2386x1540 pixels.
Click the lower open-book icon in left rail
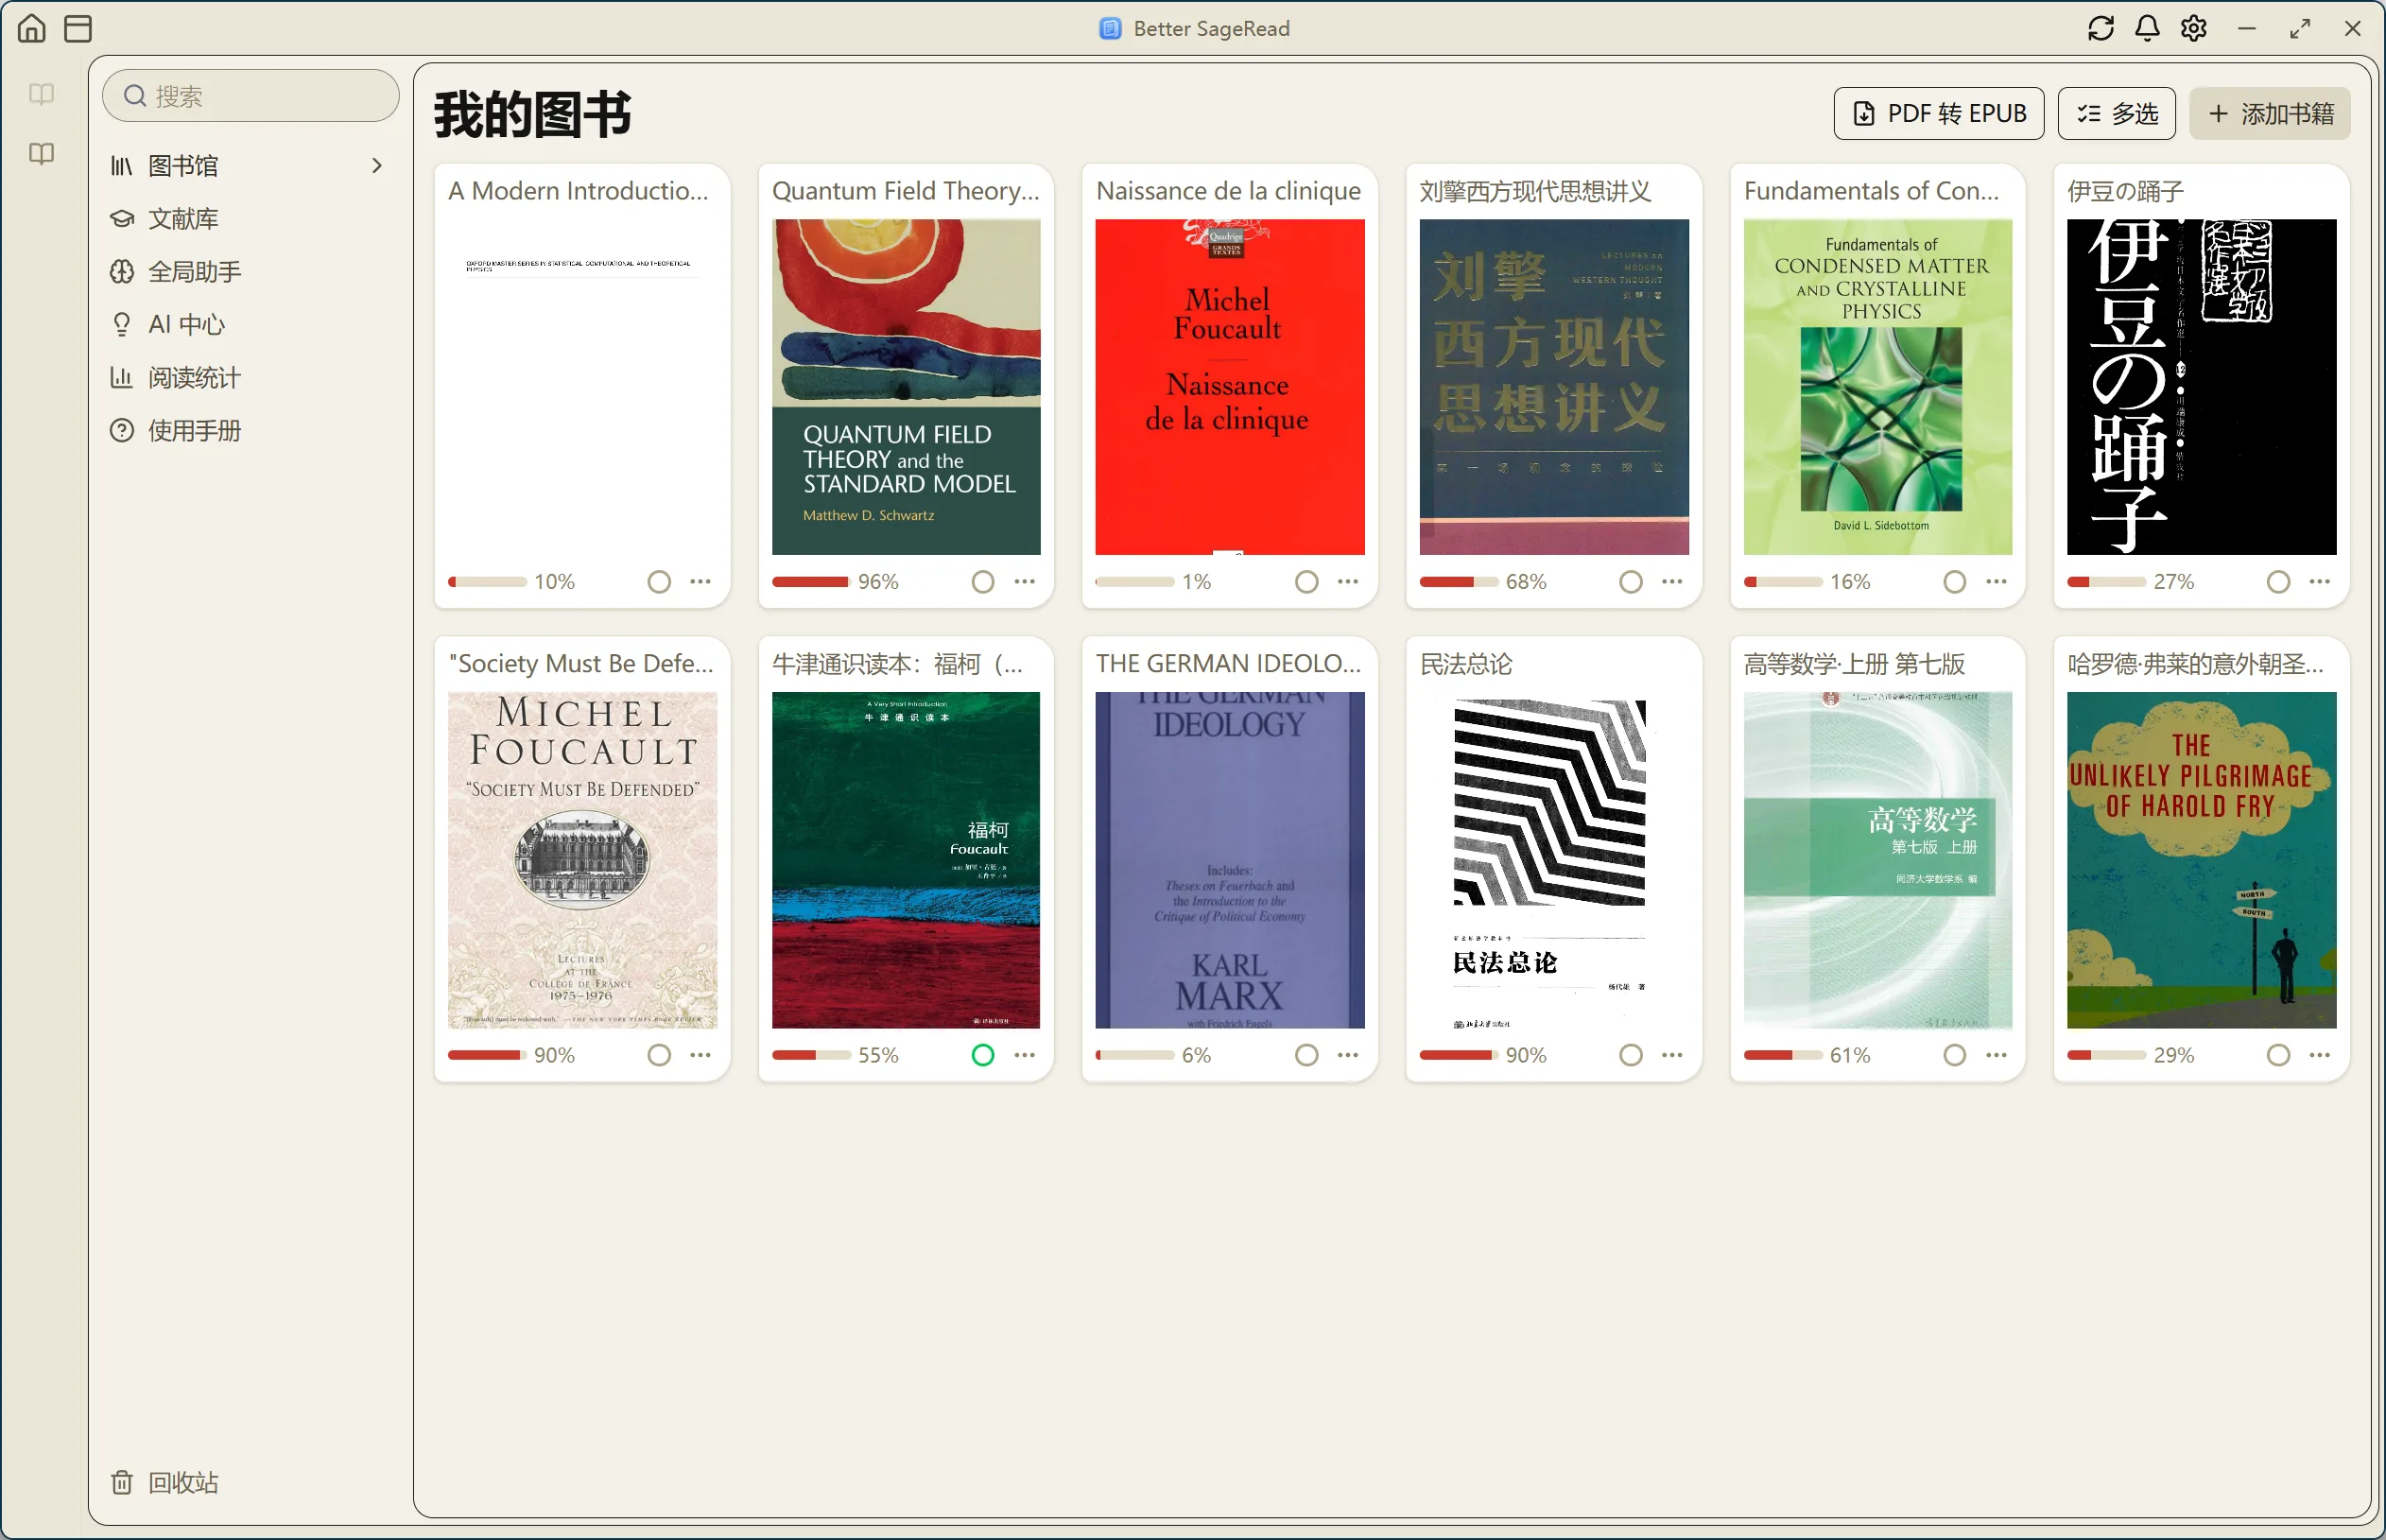coord(42,153)
